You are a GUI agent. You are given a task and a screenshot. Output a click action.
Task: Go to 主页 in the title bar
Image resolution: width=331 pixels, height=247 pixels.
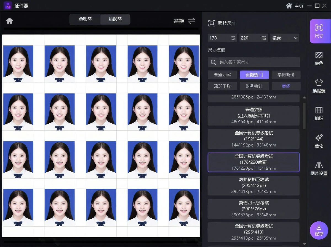point(295,6)
